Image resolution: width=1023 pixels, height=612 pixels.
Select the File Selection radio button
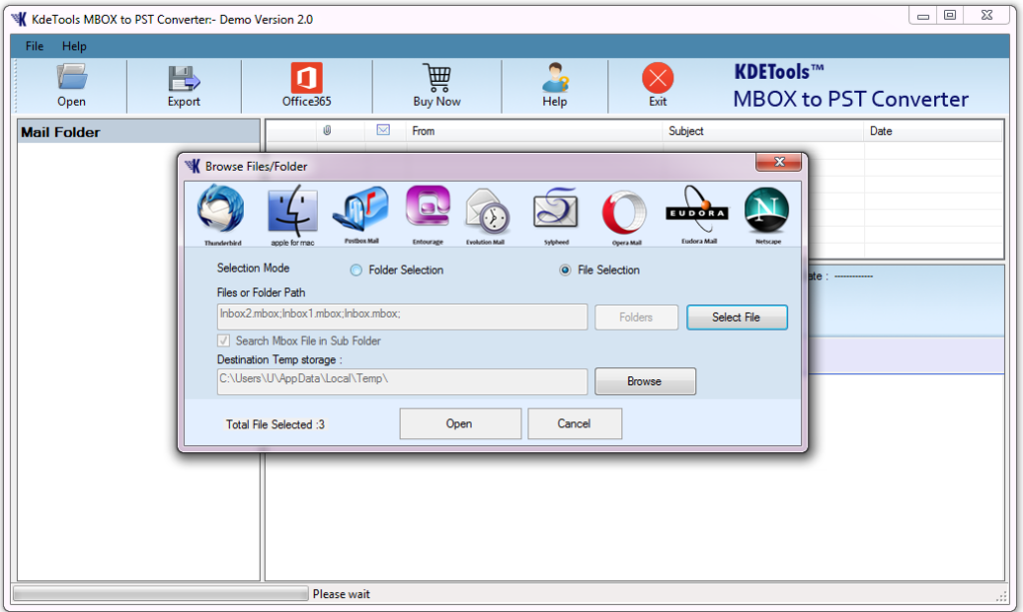(565, 270)
